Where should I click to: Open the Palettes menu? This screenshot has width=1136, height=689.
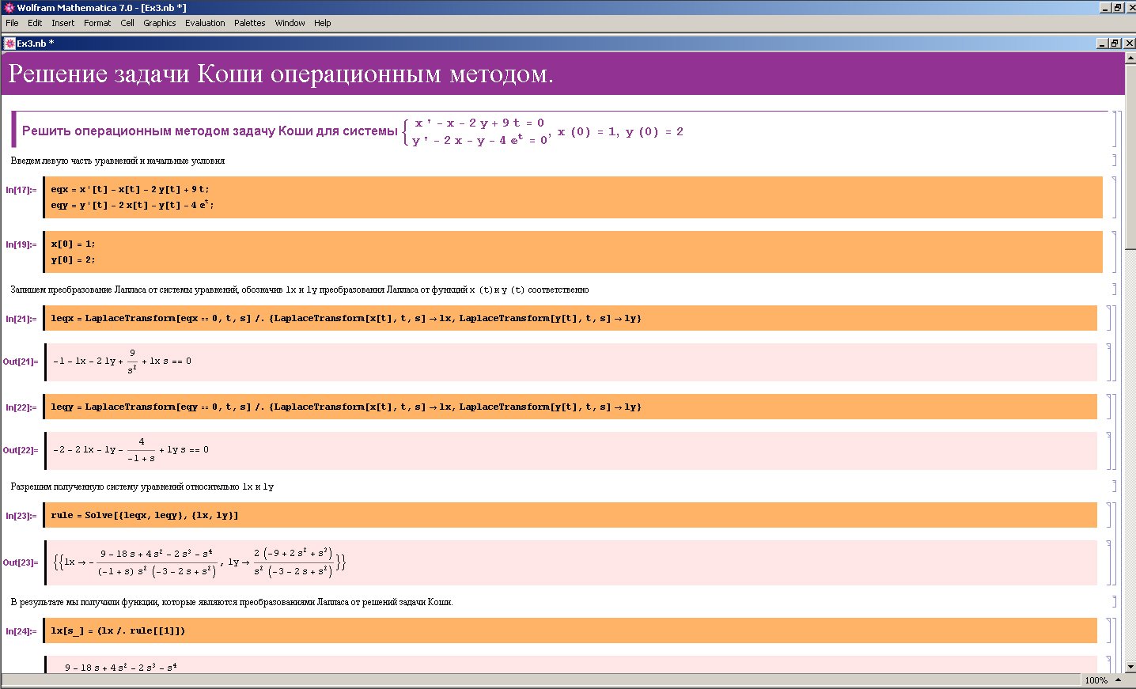point(249,23)
